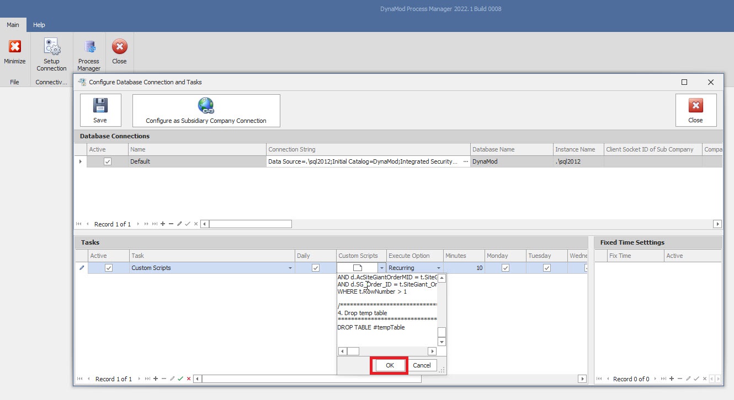Viewport: 734px width, 400px height.
Task: Sort by Connection String column header
Action: pos(368,149)
